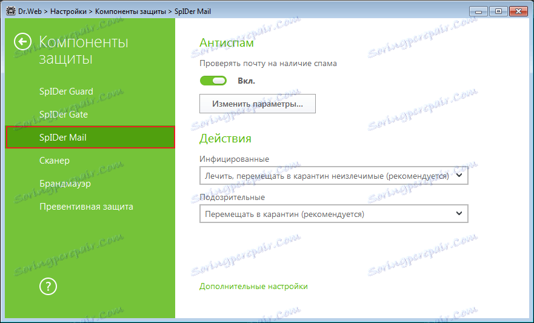Open the Подозрительные action dropdown
This screenshot has height=323, width=534.
point(334,214)
